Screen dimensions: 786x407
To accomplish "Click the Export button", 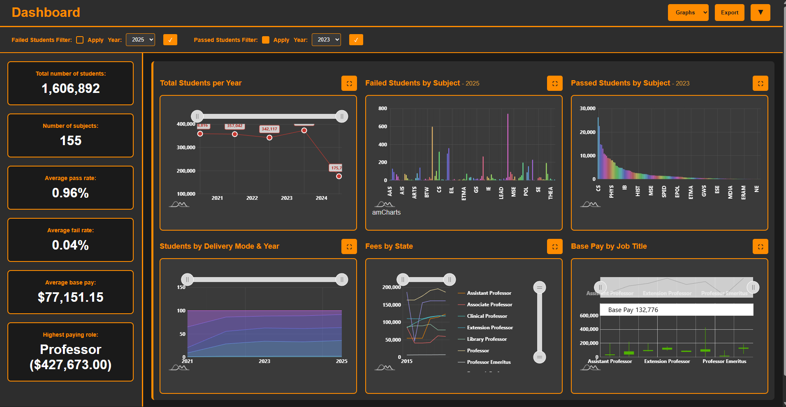I will (x=730, y=13).
